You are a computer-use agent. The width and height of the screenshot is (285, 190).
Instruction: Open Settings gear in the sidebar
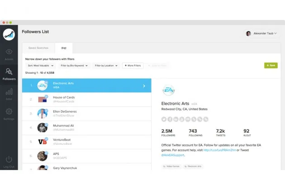(9, 111)
